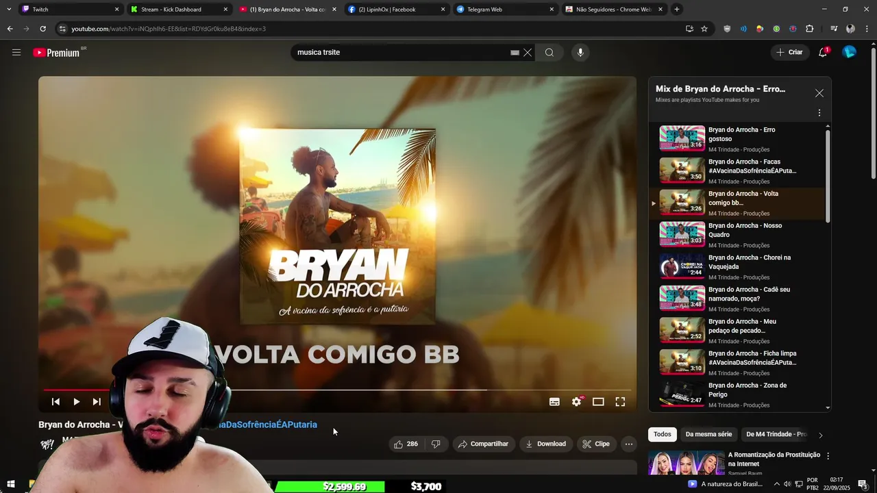Open a new browser tab

click(x=677, y=10)
